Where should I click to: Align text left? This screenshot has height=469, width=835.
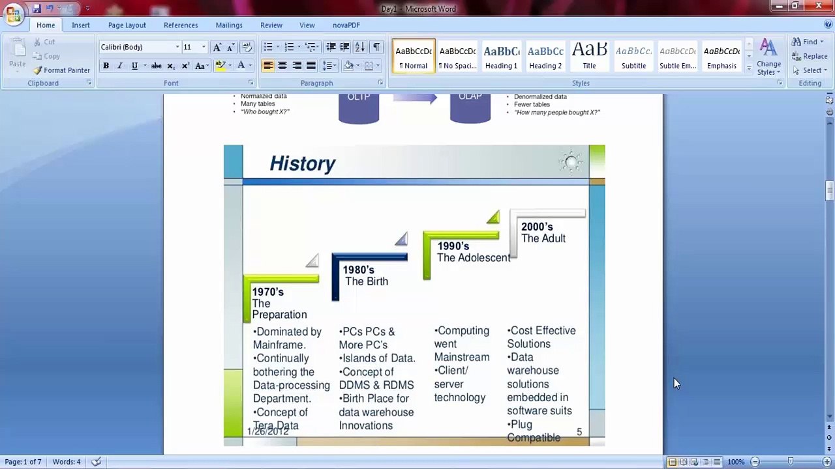coord(268,66)
